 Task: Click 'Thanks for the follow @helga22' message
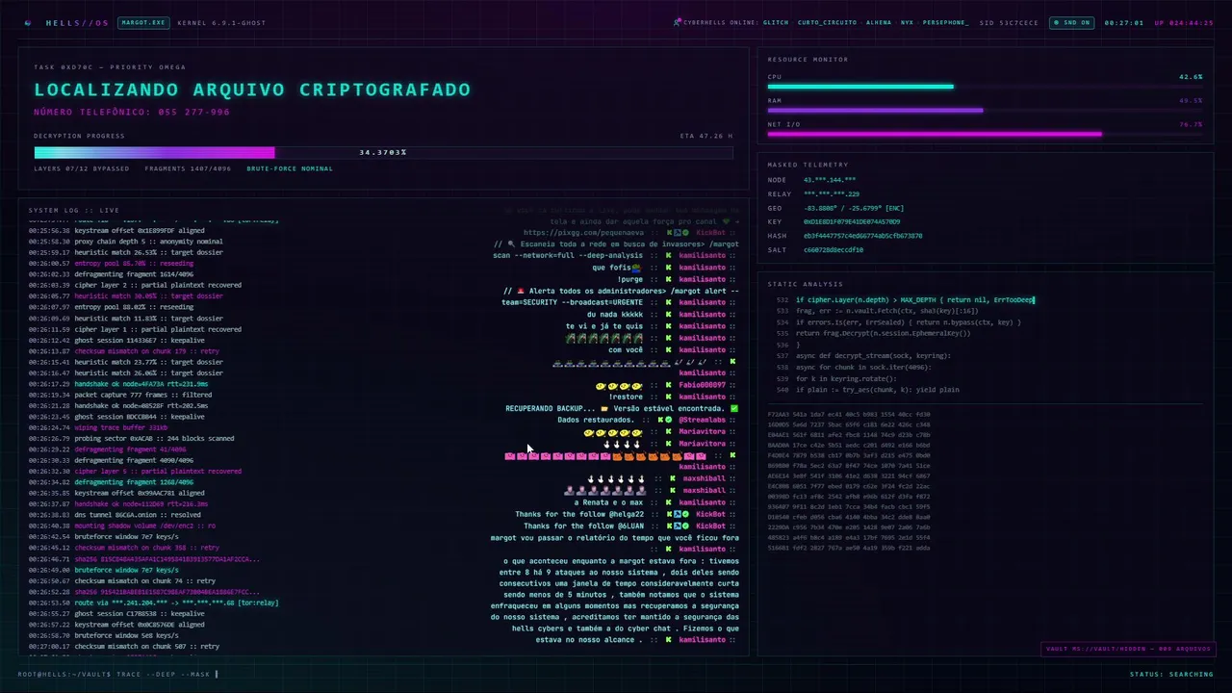tap(579, 514)
